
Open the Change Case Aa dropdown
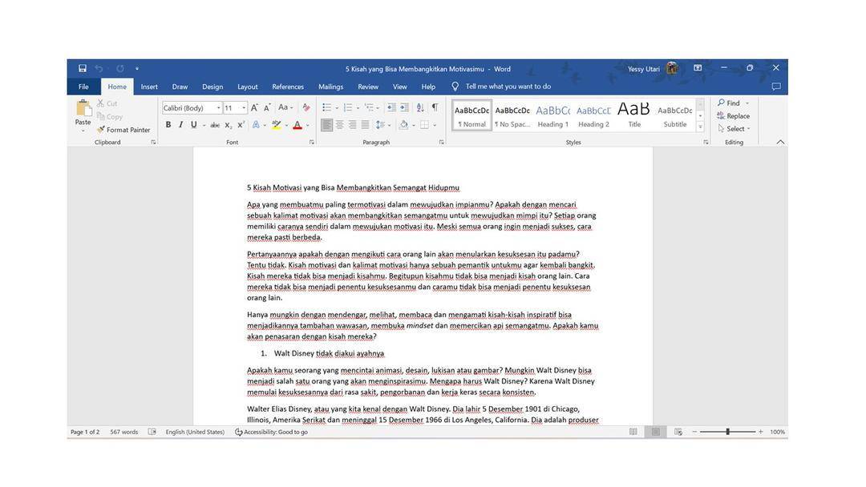[285, 107]
